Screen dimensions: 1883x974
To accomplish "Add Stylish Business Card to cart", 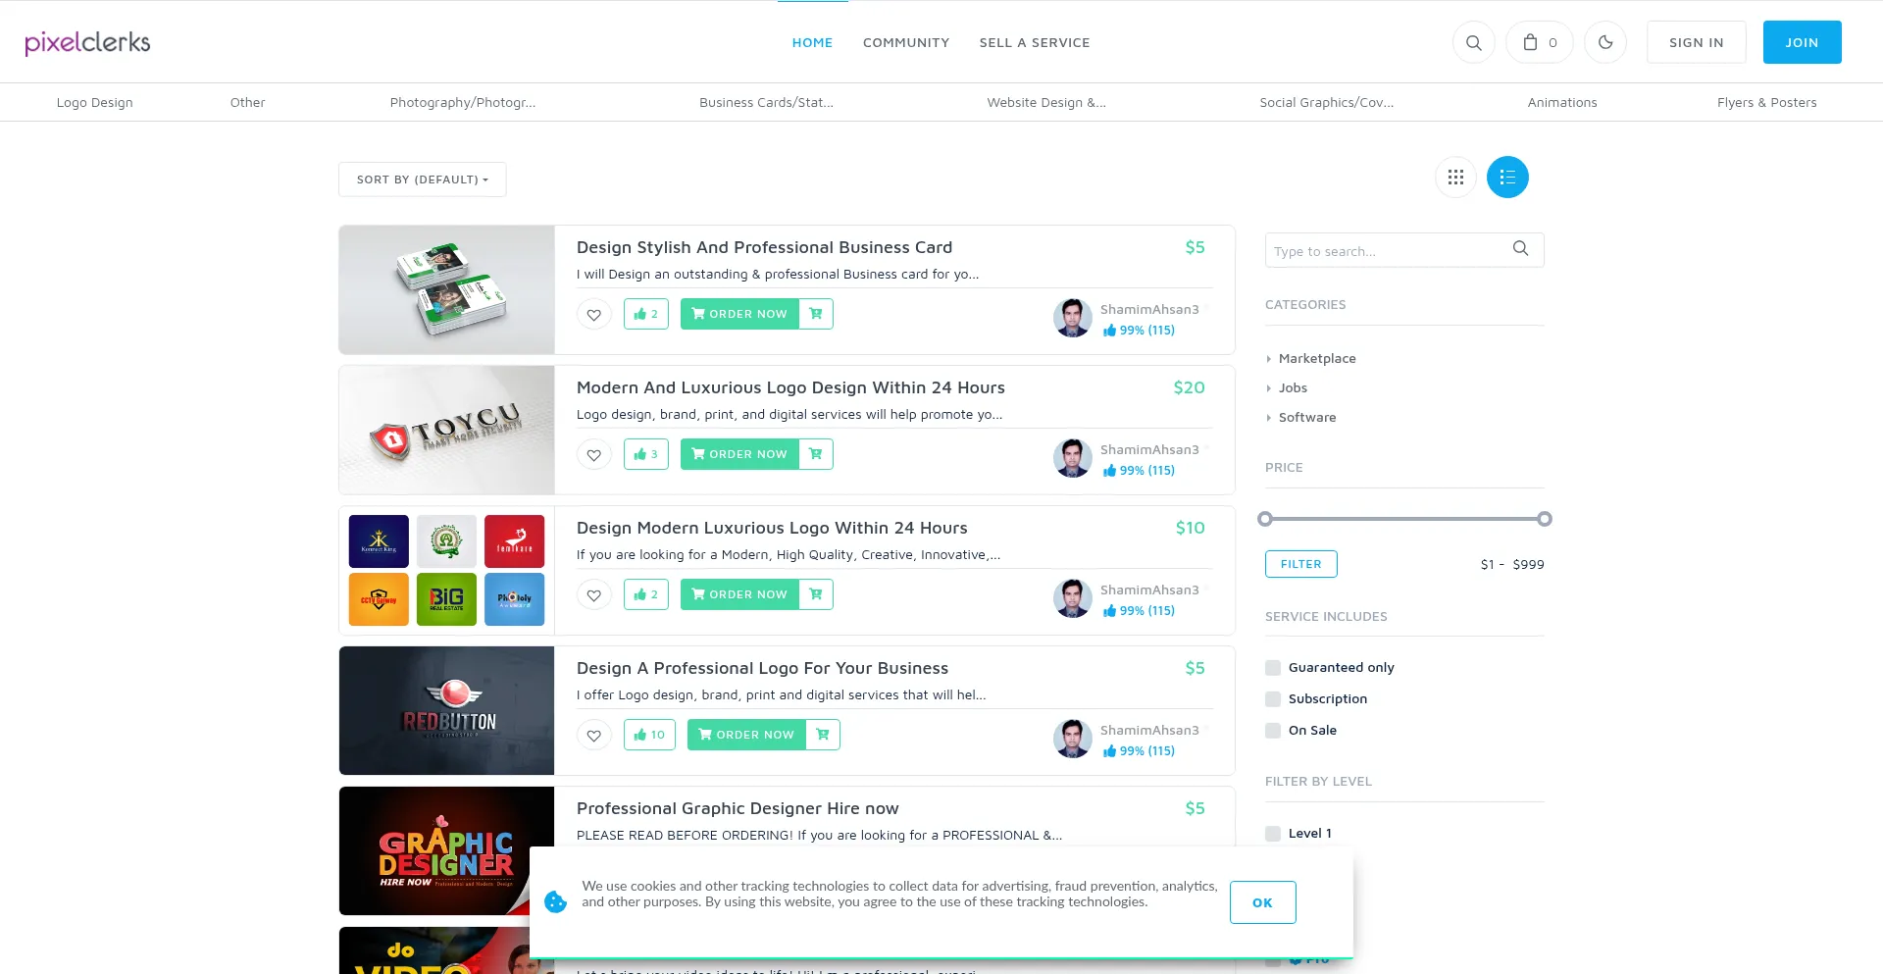I will click(x=816, y=314).
